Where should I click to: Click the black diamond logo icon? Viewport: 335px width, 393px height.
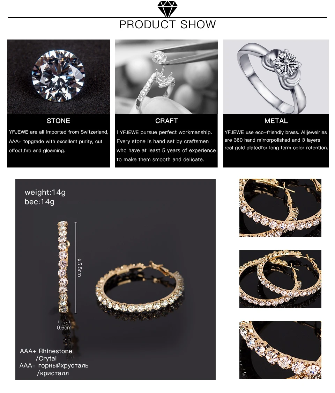[x=167, y=9]
